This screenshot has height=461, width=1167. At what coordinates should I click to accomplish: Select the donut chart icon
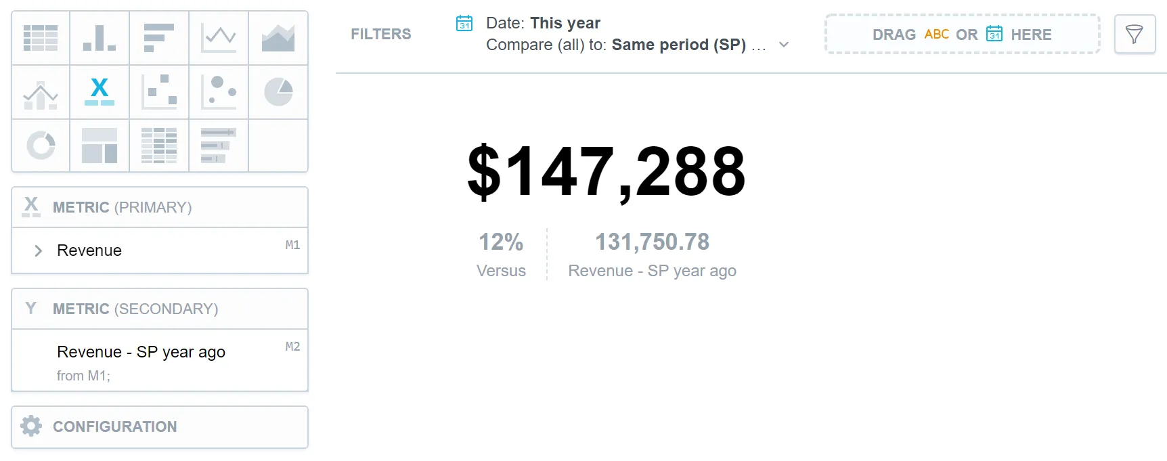(40, 146)
